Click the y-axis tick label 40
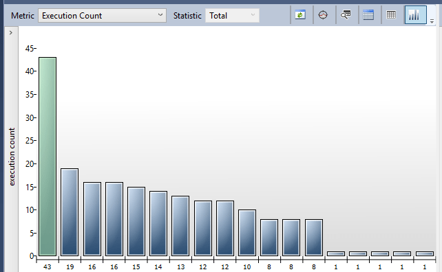The width and height of the screenshot is (442, 272). [30, 71]
